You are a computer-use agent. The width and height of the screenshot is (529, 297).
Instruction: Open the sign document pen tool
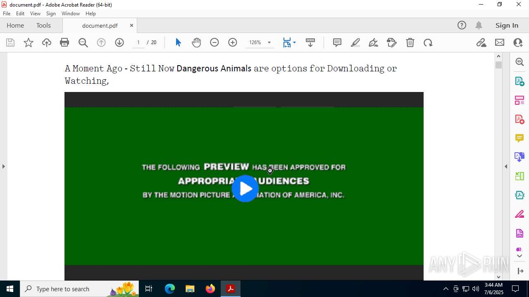(x=374, y=42)
